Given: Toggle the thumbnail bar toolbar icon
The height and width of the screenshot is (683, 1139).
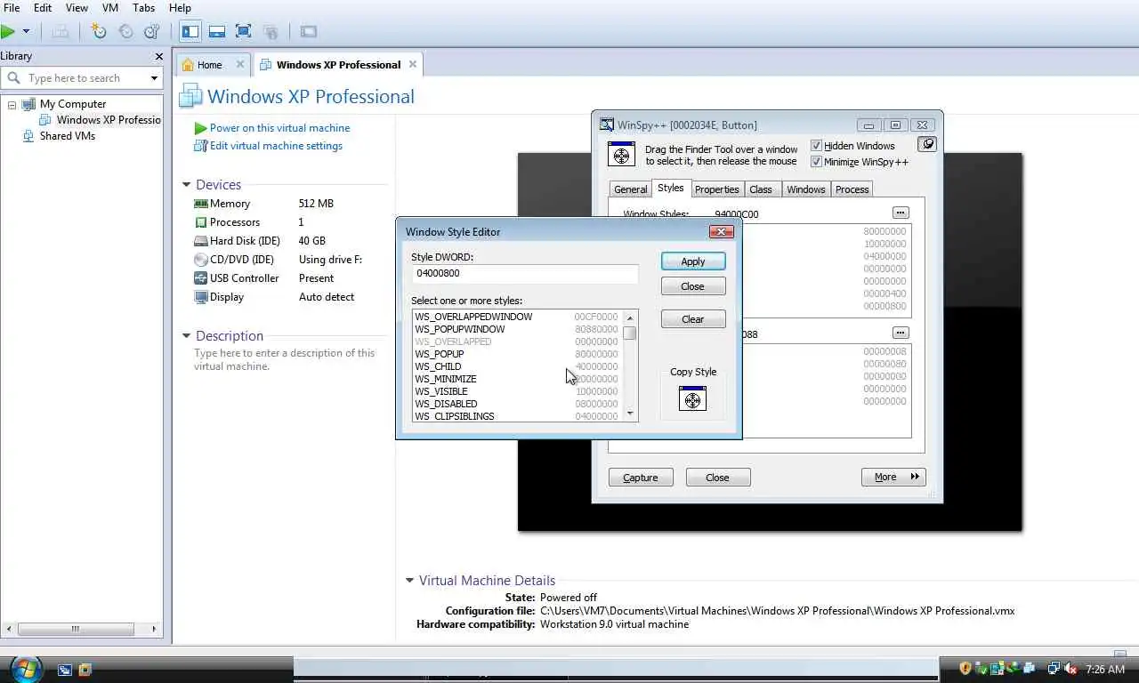Looking at the screenshot, I should pyautogui.click(x=217, y=31).
